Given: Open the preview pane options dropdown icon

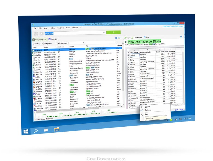Looking at the screenshot, I should tap(182, 37).
